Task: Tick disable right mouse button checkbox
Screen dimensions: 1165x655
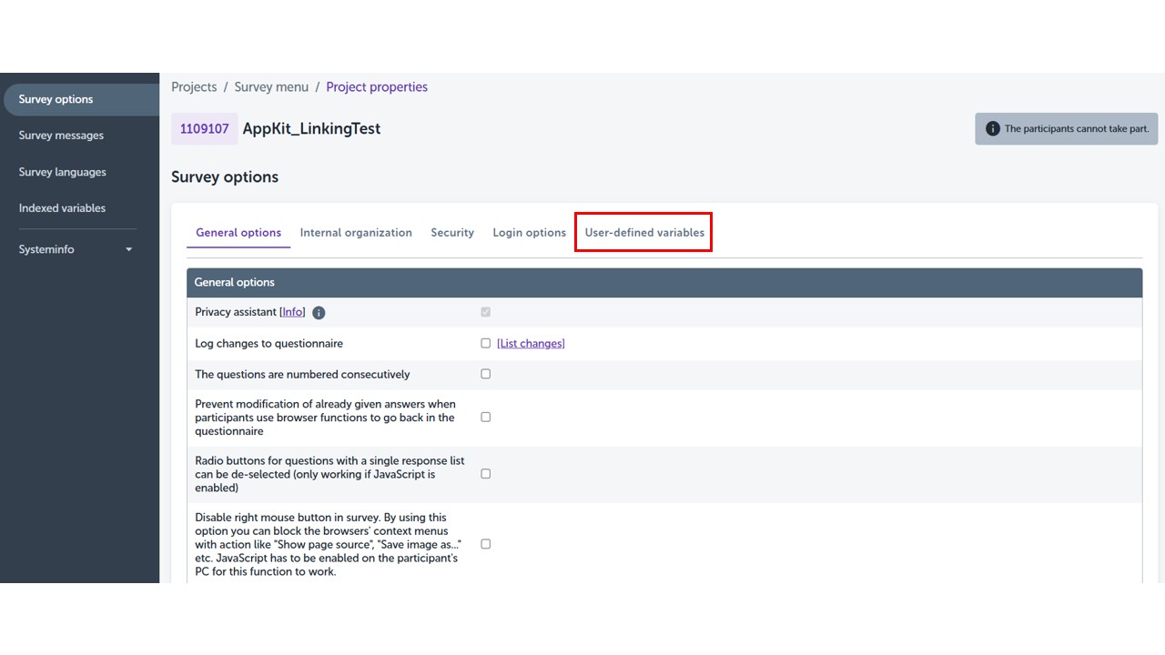Action: pos(485,544)
